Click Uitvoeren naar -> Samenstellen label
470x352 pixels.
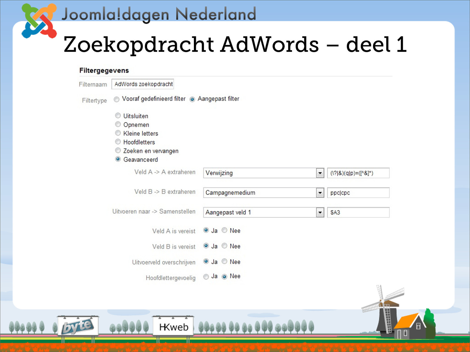(154, 211)
